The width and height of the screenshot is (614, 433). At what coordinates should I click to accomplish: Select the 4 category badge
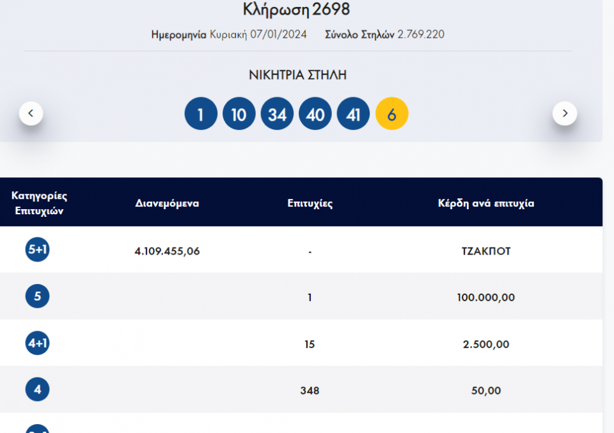[x=37, y=390]
